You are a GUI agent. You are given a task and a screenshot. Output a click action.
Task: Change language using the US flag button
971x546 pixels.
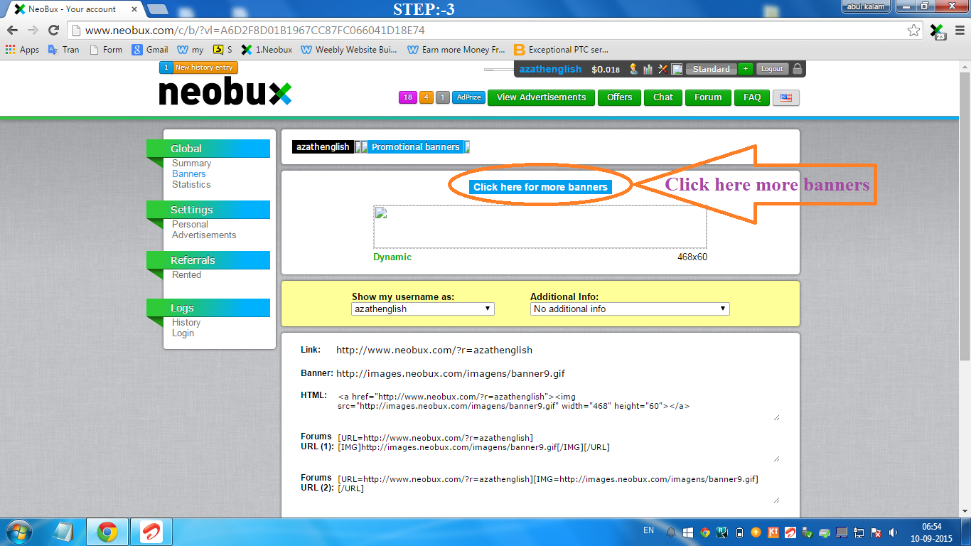[786, 97]
